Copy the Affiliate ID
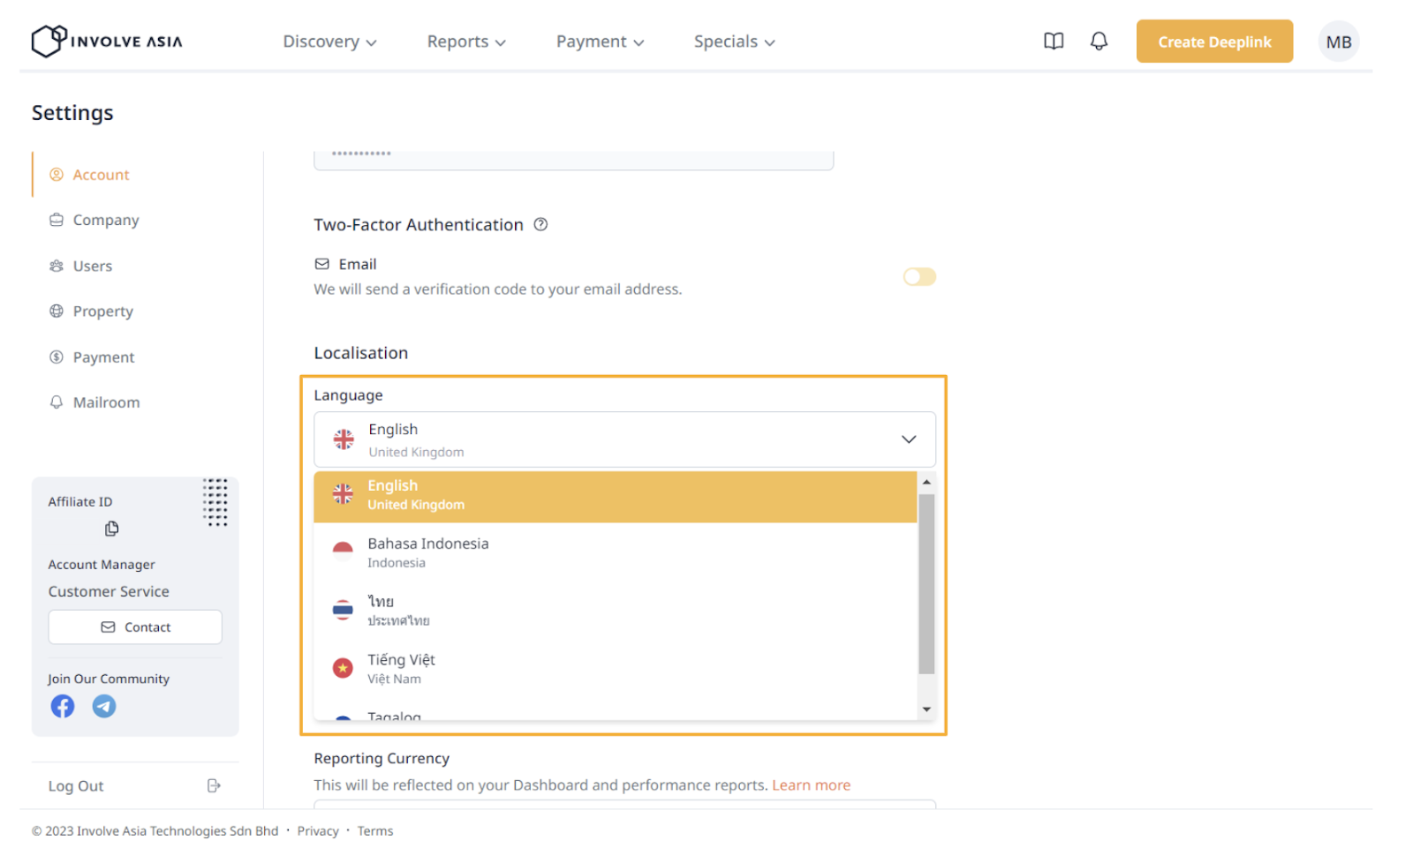Image resolution: width=1413 pixels, height=848 pixels. [x=111, y=529]
